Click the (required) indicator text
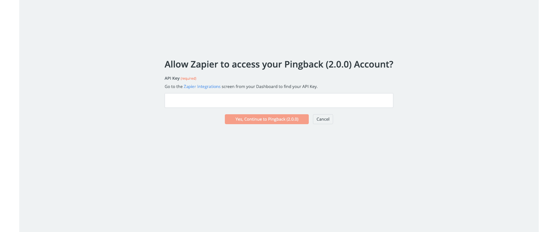The width and height of the screenshot is (557, 232). click(188, 78)
